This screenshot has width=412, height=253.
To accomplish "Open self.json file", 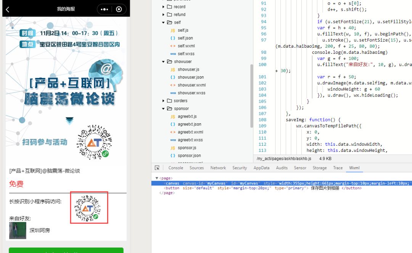I will 185,38.
